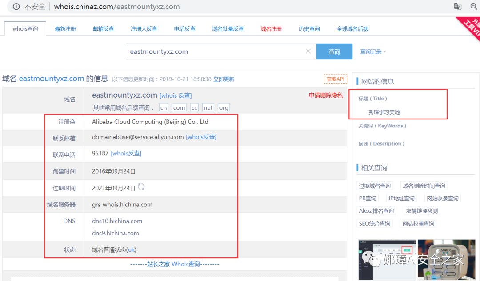Clear the search box with X icon

pyautogui.click(x=308, y=51)
